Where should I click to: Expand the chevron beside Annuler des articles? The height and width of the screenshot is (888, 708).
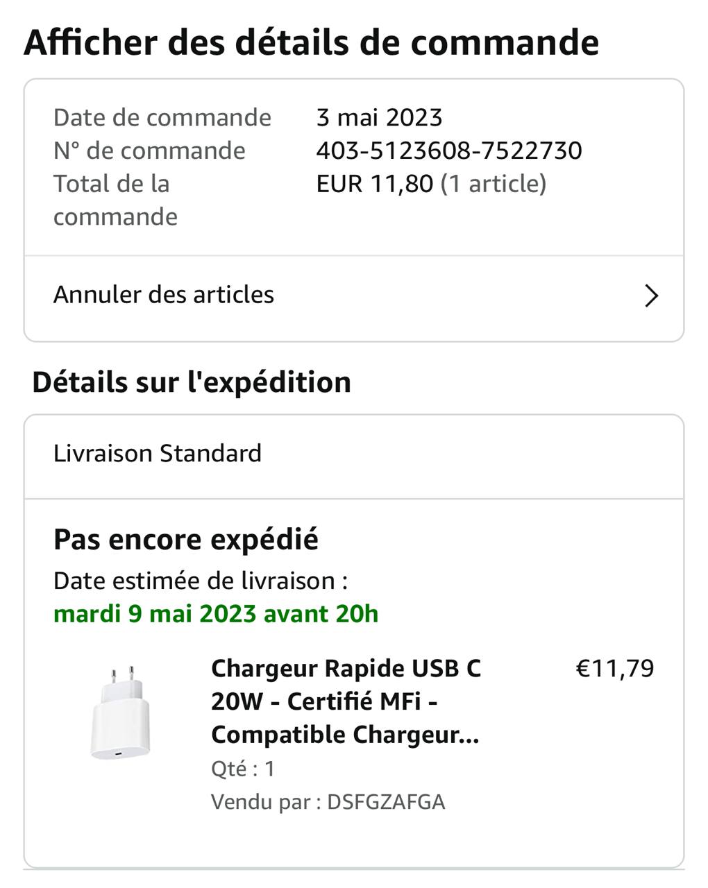click(651, 296)
